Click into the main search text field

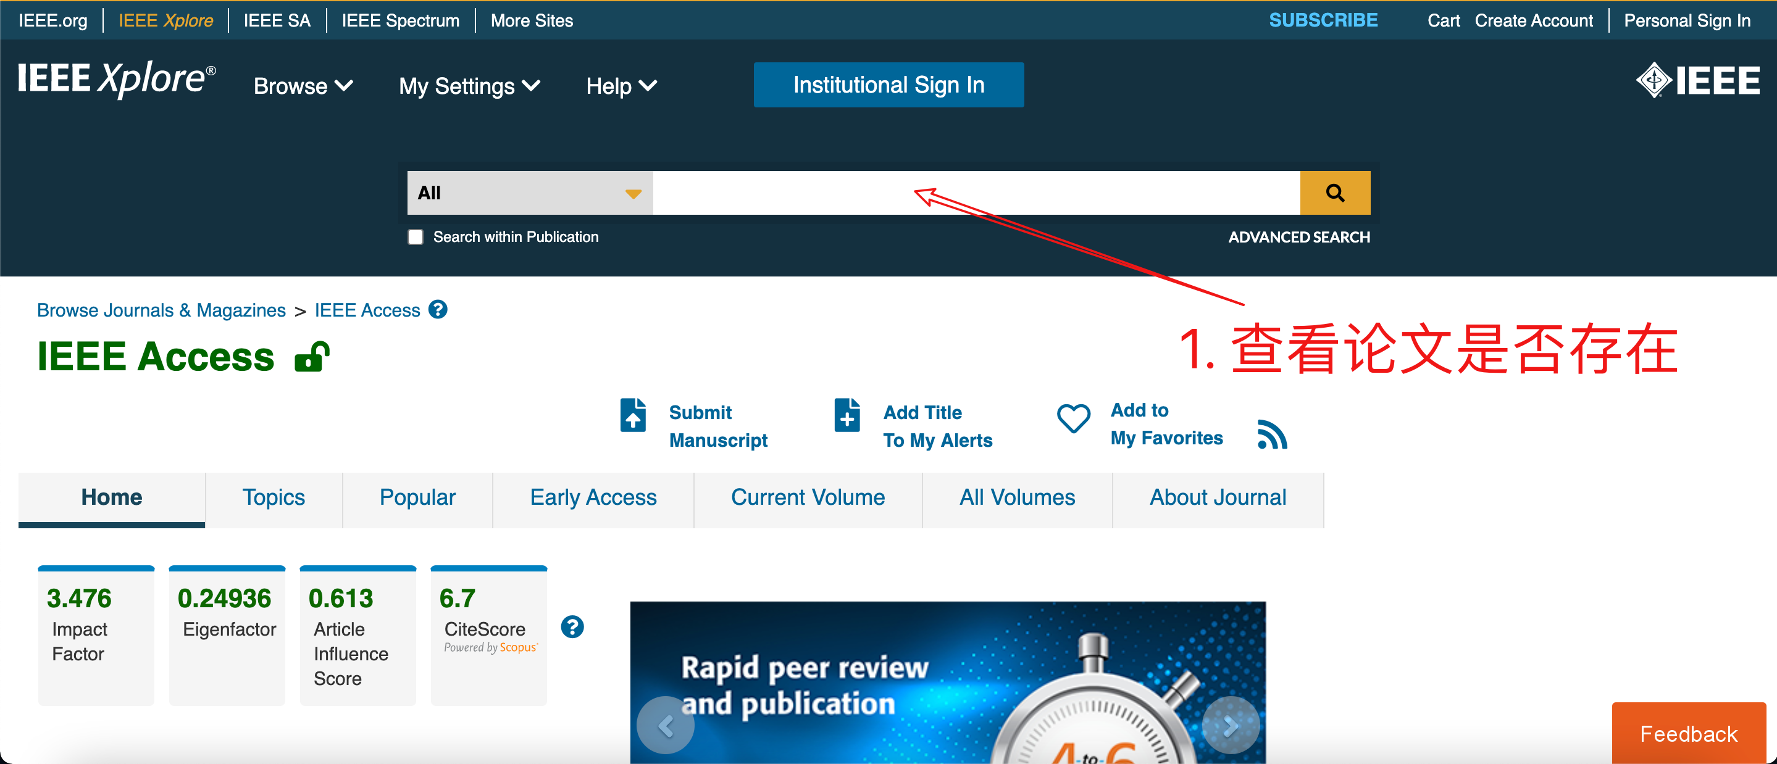(976, 193)
